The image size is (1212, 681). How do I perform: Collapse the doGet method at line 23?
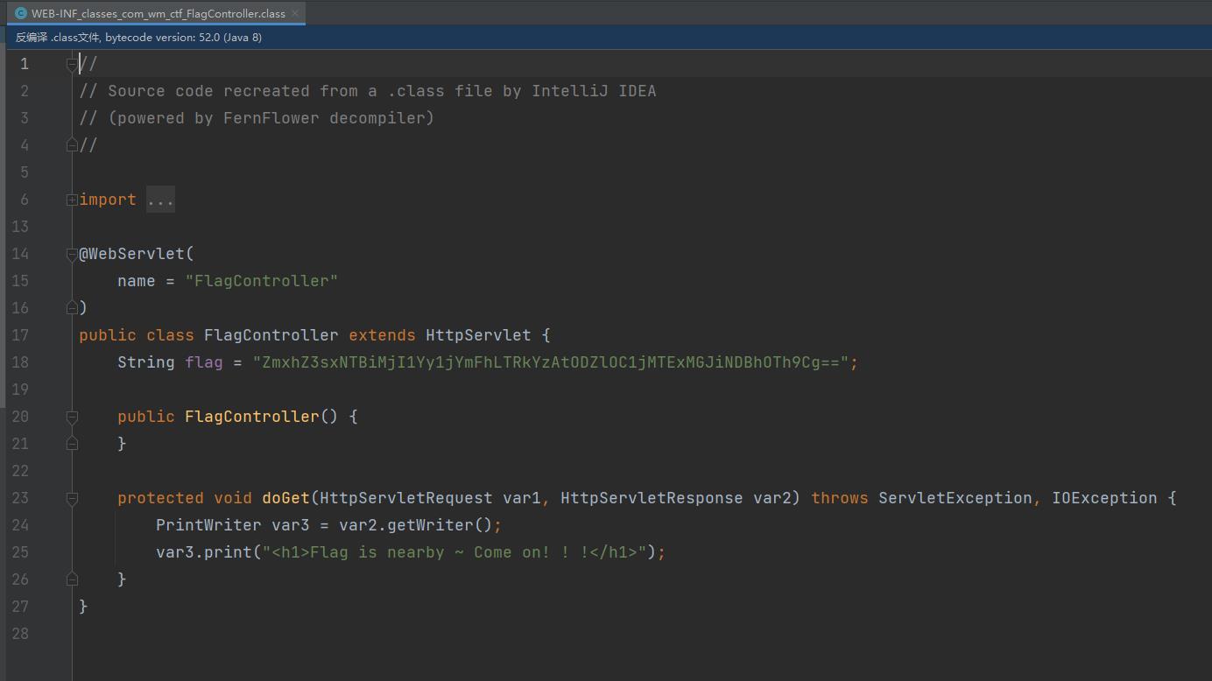[x=73, y=498]
